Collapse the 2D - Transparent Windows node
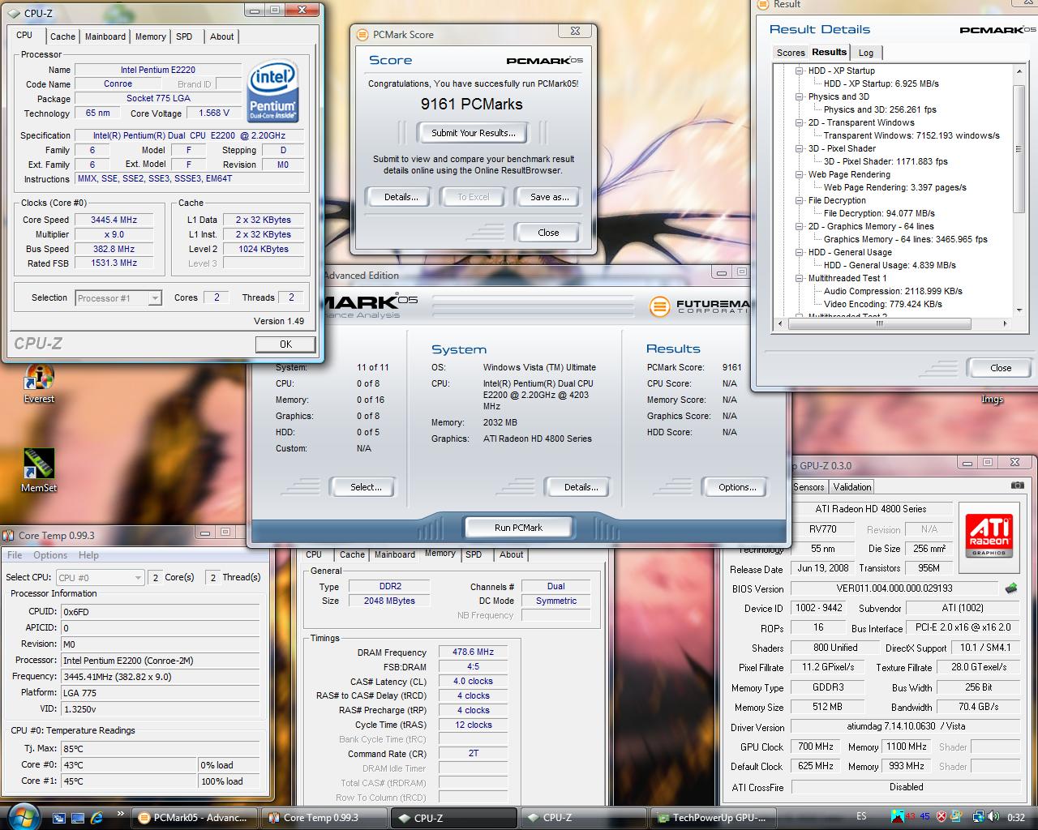1038x830 pixels. pos(799,122)
